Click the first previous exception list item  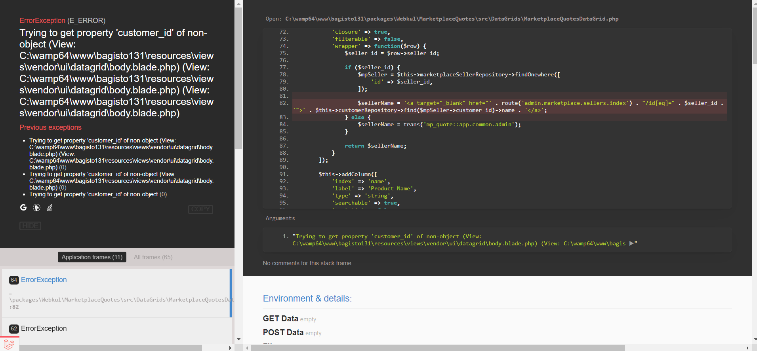click(121, 154)
